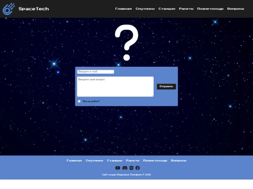
Task: Click the large white question mark image
Action: click(126, 42)
